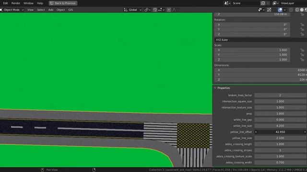The height and width of the screenshot is (172, 307).
Task: Increase yellow_line_offset with right arrow
Action: (305, 132)
